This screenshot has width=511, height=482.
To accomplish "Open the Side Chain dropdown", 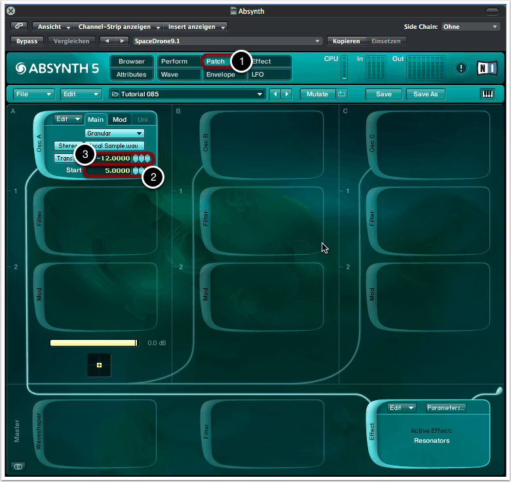I will coord(470,27).
